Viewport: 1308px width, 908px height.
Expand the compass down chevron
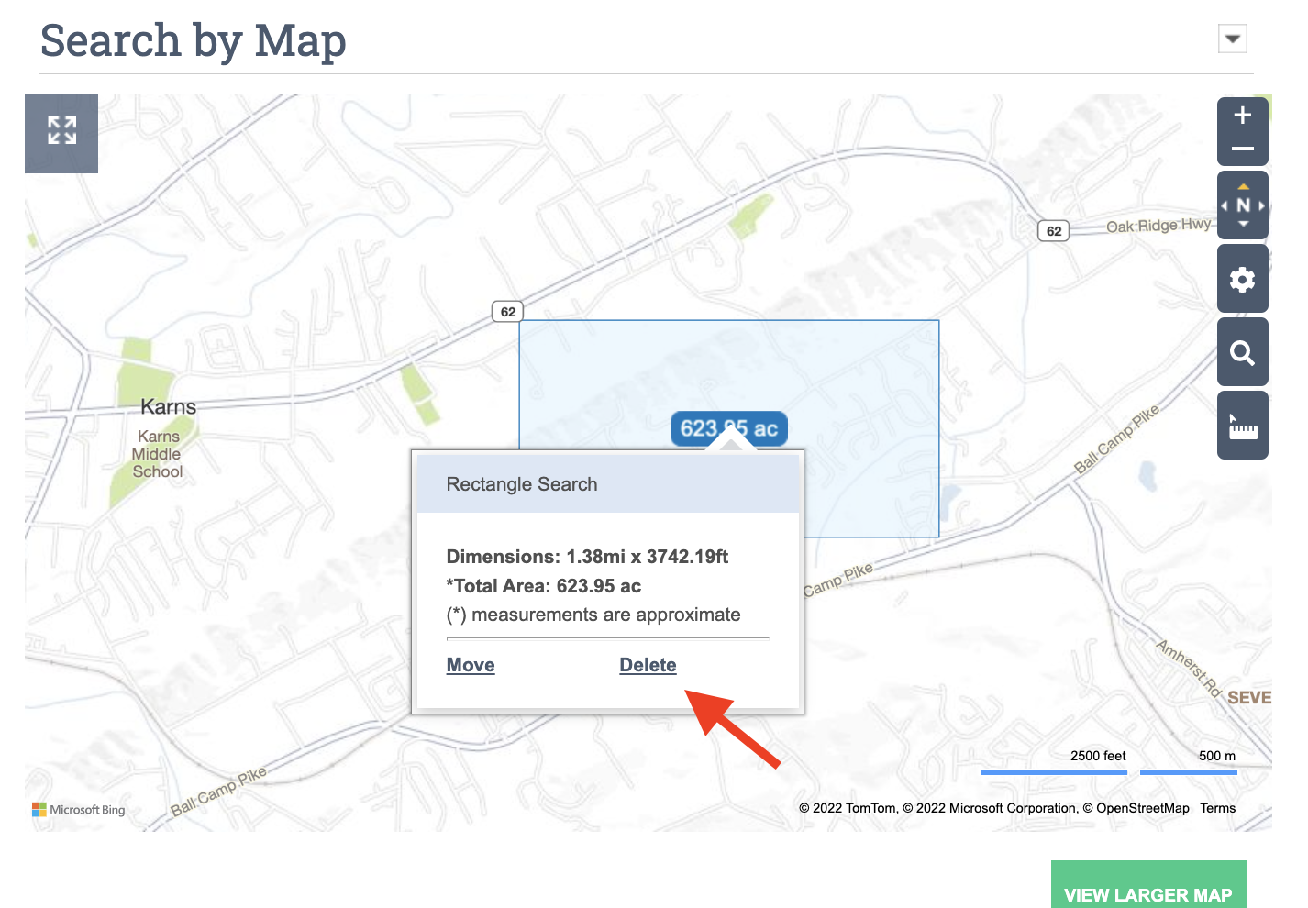click(1243, 223)
